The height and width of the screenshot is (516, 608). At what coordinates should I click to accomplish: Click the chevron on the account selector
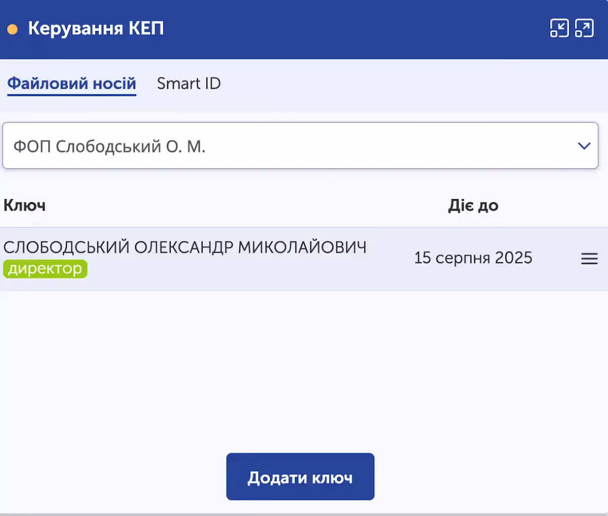(583, 146)
